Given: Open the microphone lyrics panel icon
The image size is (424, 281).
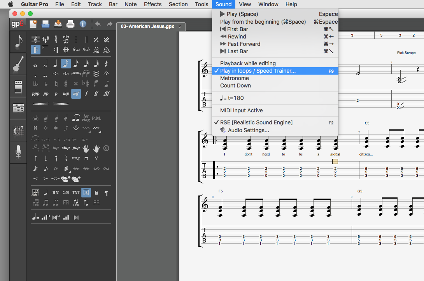Looking at the screenshot, I should tap(18, 152).
